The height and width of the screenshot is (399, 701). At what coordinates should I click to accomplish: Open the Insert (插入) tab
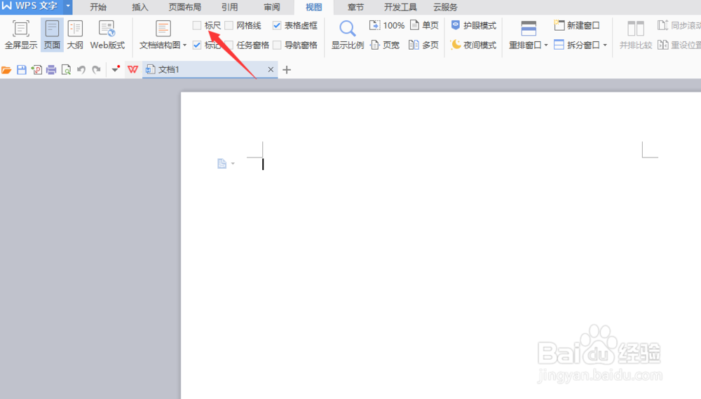coord(140,7)
